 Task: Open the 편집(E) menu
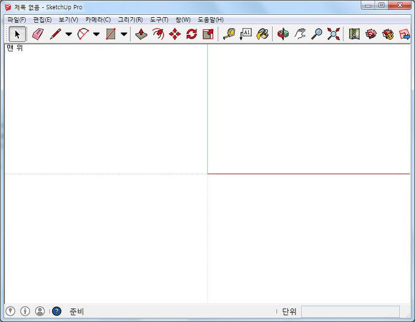42,20
